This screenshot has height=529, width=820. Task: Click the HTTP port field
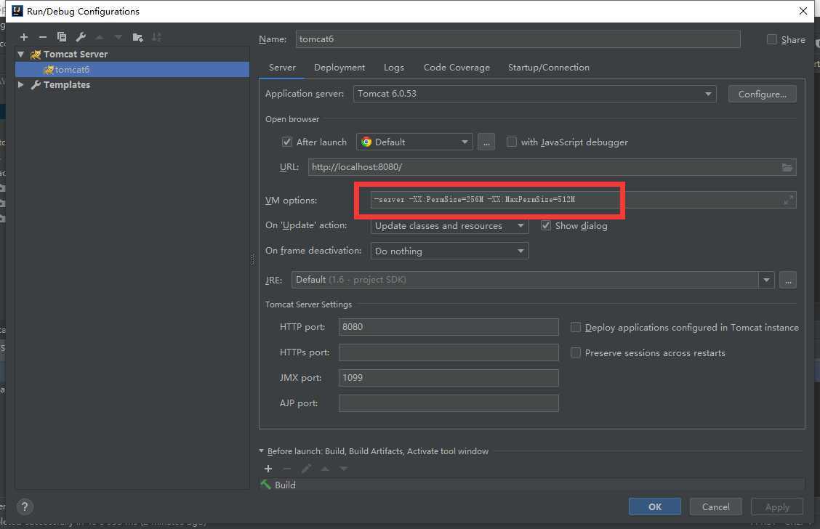tap(449, 327)
